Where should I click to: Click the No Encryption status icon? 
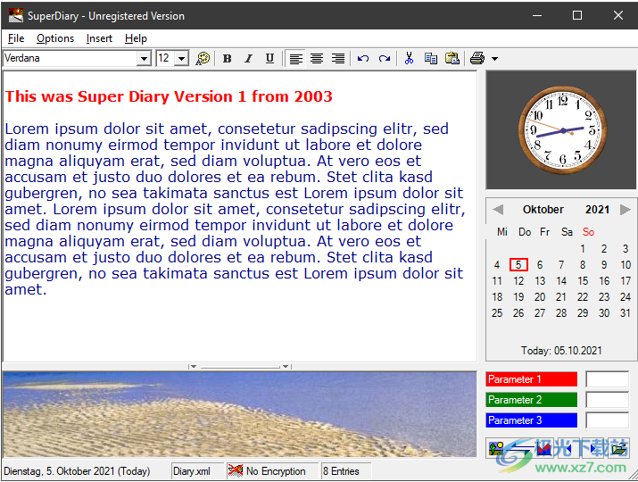click(x=236, y=471)
